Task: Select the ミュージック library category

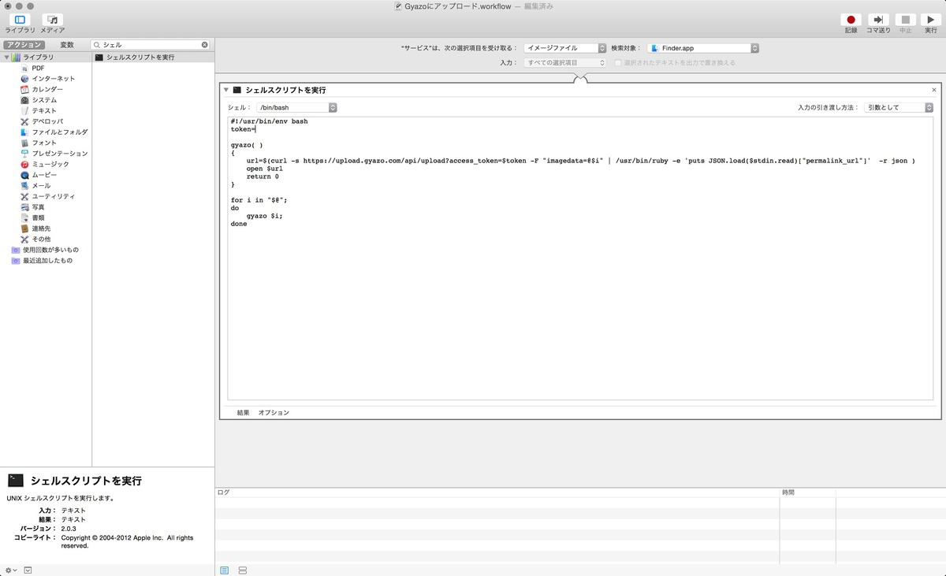Action: pyautogui.click(x=50, y=164)
